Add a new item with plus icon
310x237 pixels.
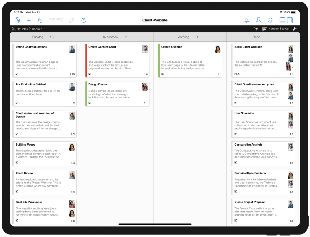[29, 20]
